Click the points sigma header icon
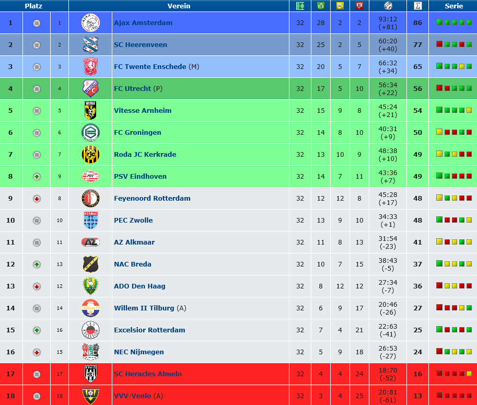The image size is (477, 405). 417,6
